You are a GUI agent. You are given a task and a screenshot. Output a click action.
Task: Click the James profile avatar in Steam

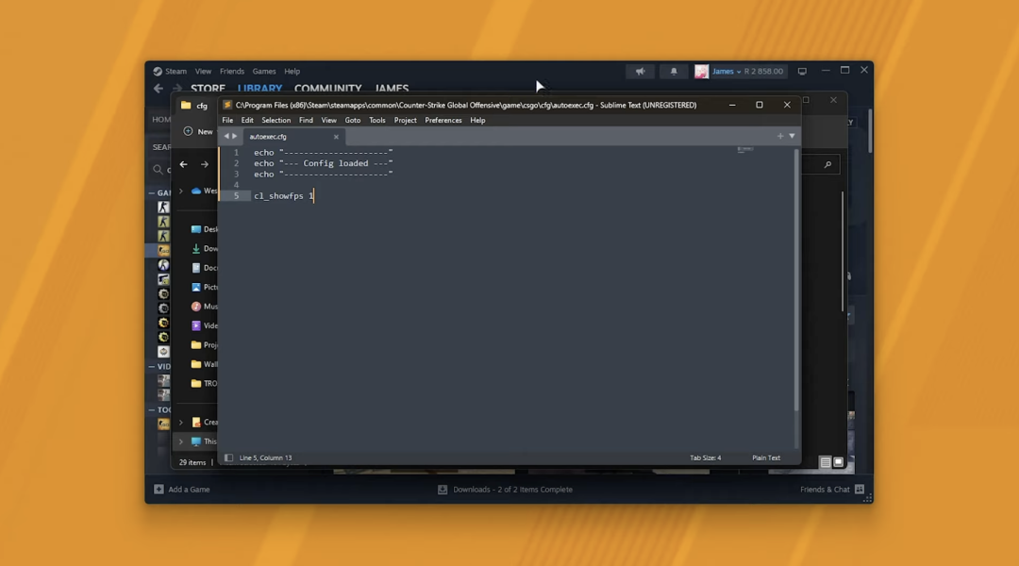coord(701,72)
